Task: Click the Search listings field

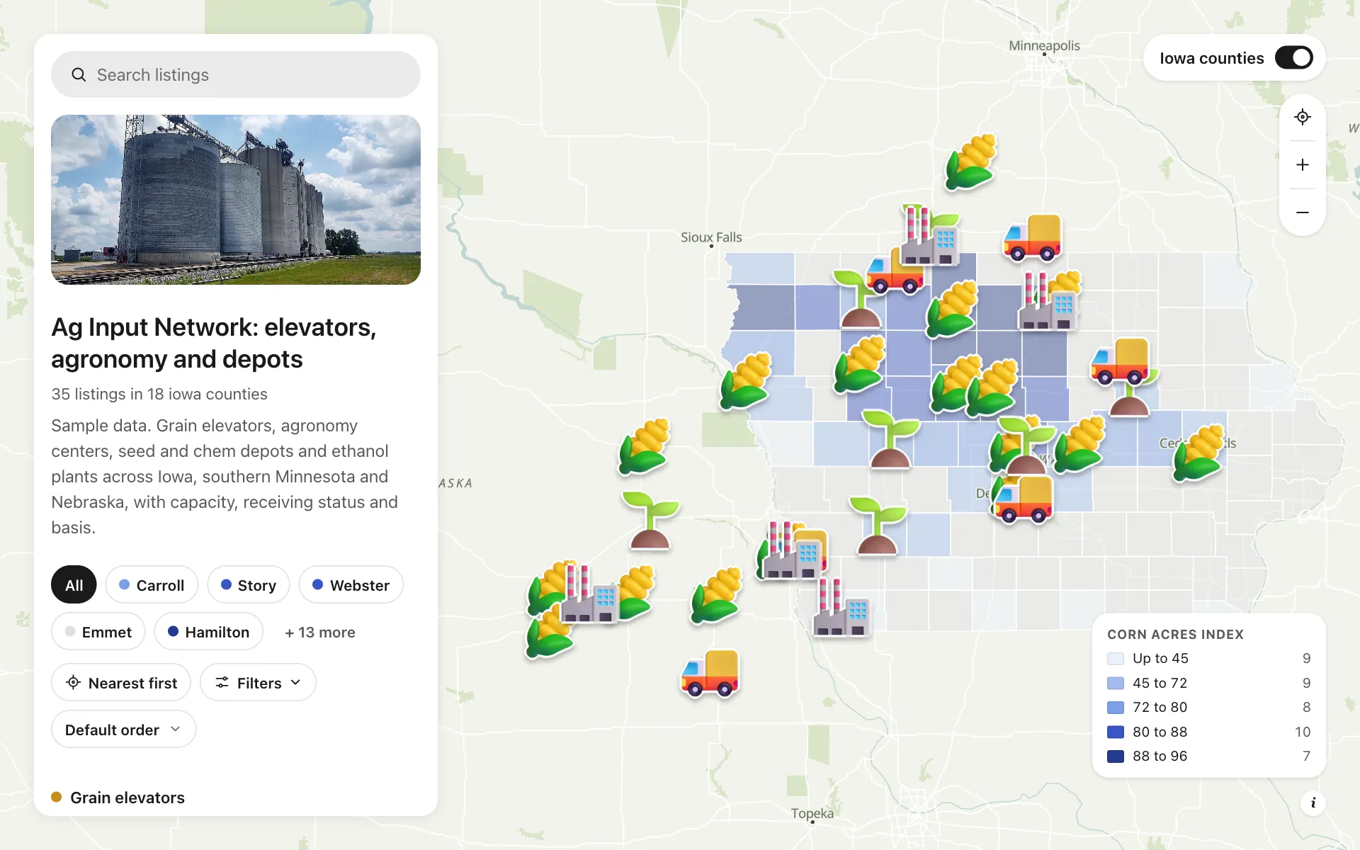Action: [236, 74]
